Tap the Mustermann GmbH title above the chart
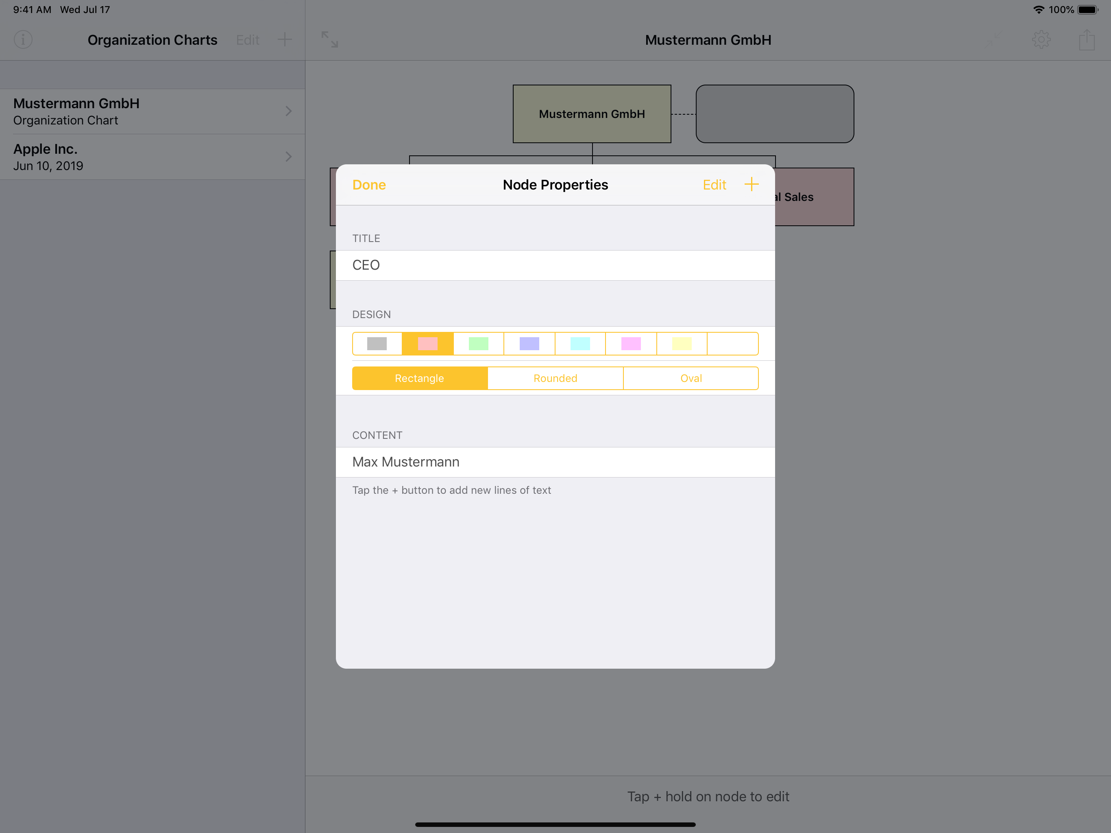This screenshot has height=833, width=1111. click(708, 40)
